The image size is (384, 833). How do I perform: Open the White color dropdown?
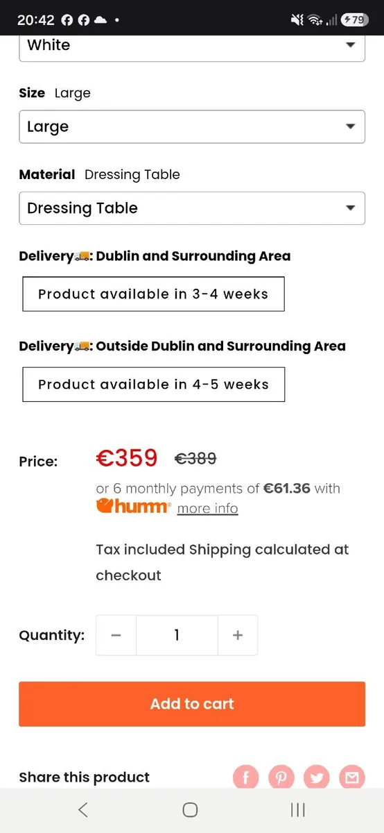pyautogui.click(x=192, y=46)
